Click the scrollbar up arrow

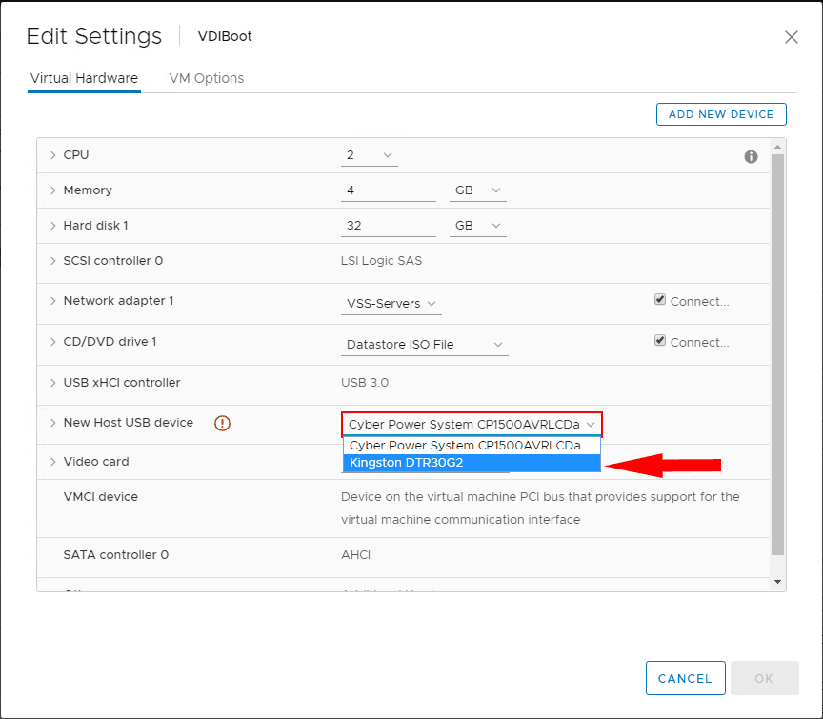pos(776,145)
